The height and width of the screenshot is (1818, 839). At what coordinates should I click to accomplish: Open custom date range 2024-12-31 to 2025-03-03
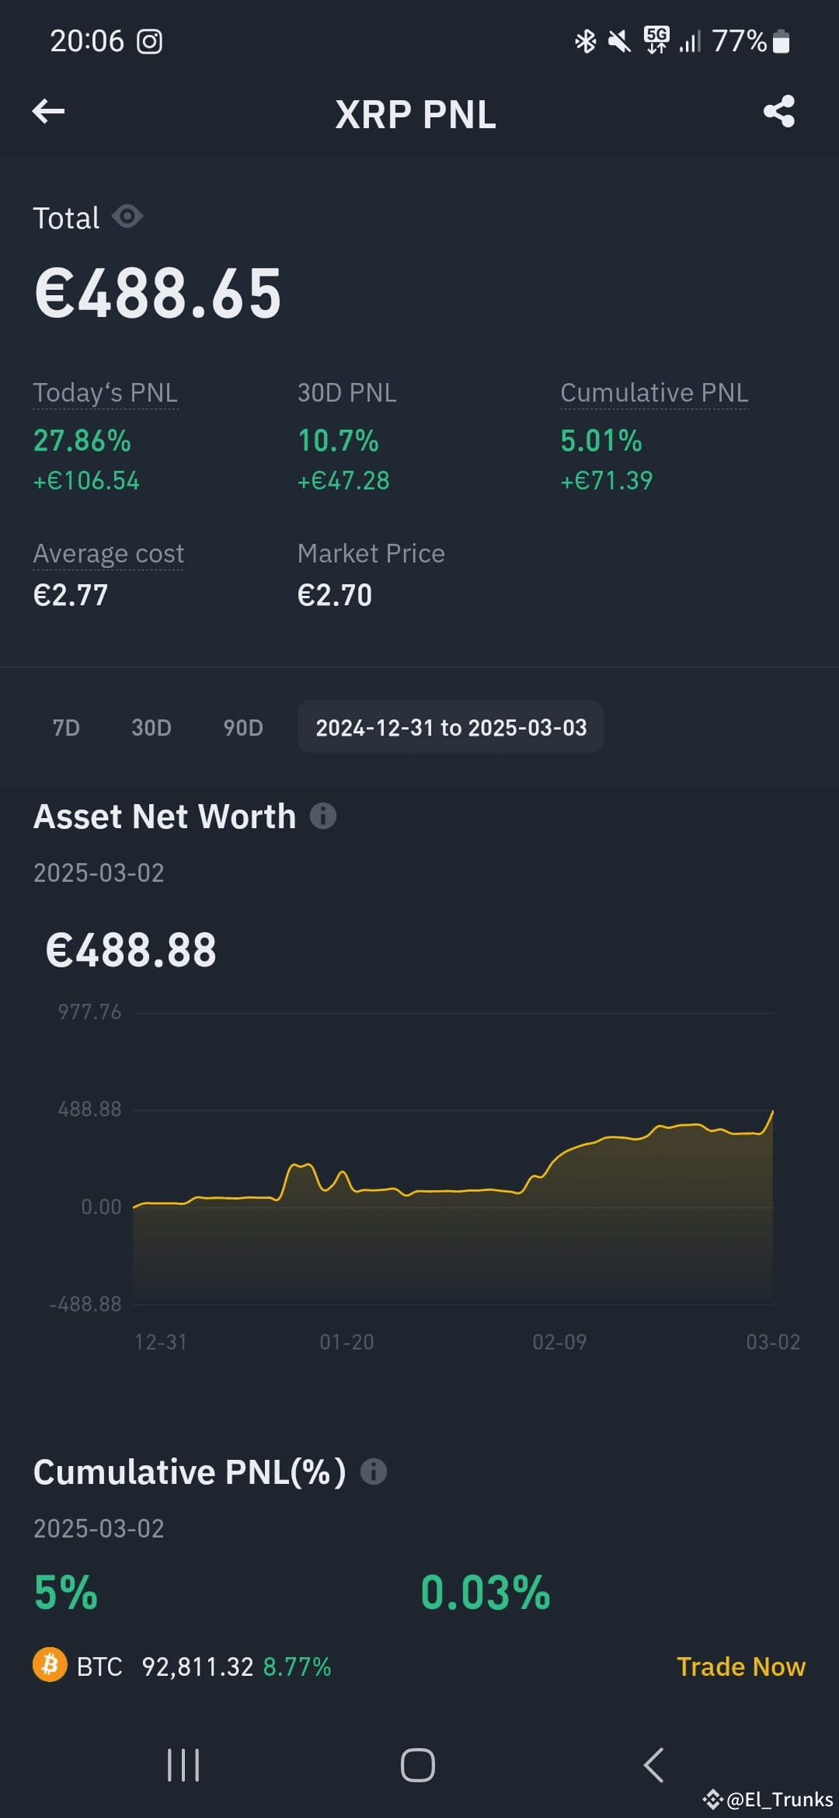451,727
